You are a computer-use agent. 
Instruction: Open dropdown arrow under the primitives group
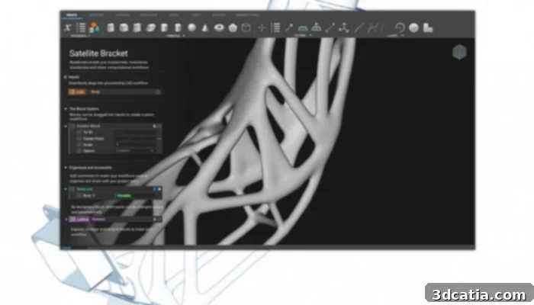[x=184, y=35]
